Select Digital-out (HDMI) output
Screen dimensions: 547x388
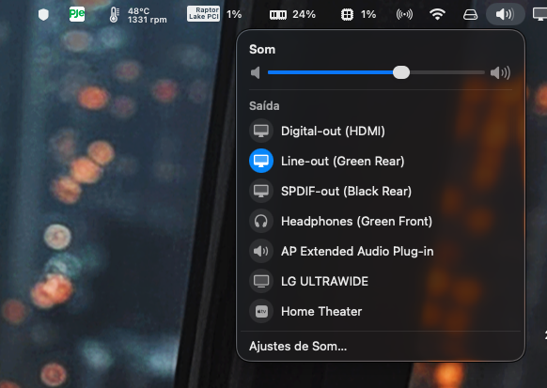(381, 132)
